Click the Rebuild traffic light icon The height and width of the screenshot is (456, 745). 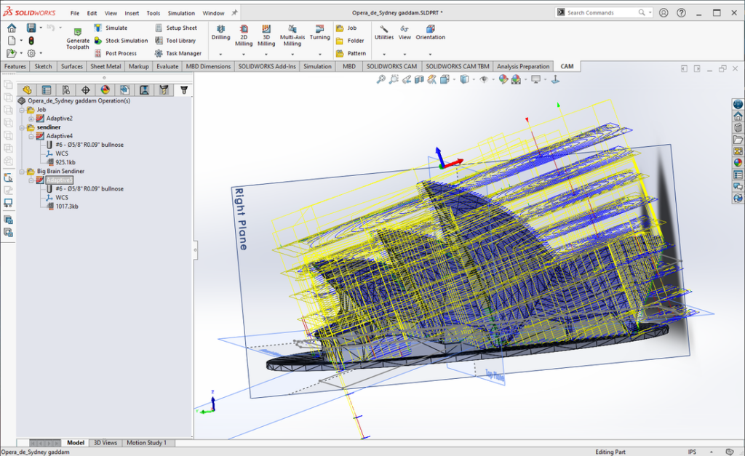pyautogui.click(x=31, y=41)
